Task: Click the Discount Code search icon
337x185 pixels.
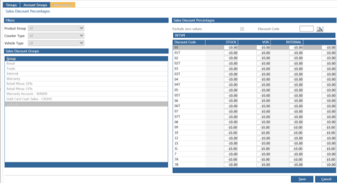Action: pos(319,29)
